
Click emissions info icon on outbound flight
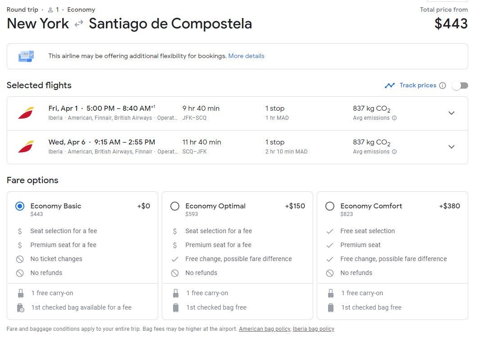click(394, 118)
